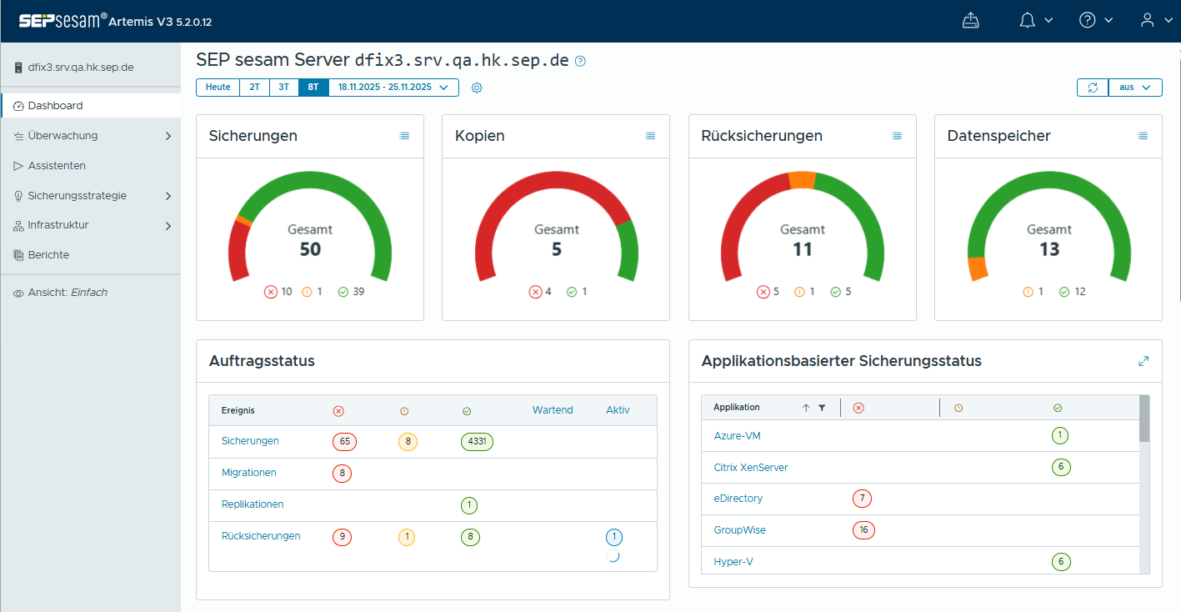Click the date range settings gear
Image resolution: width=1181 pixels, height=612 pixels.
[x=476, y=87]
